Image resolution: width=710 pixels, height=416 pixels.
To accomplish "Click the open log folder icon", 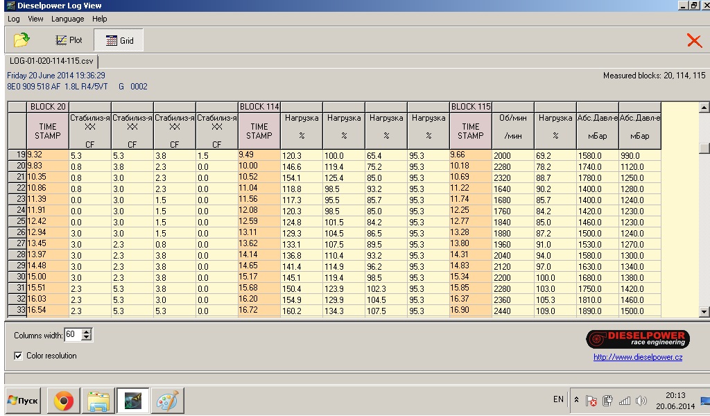I will (21, 40).
